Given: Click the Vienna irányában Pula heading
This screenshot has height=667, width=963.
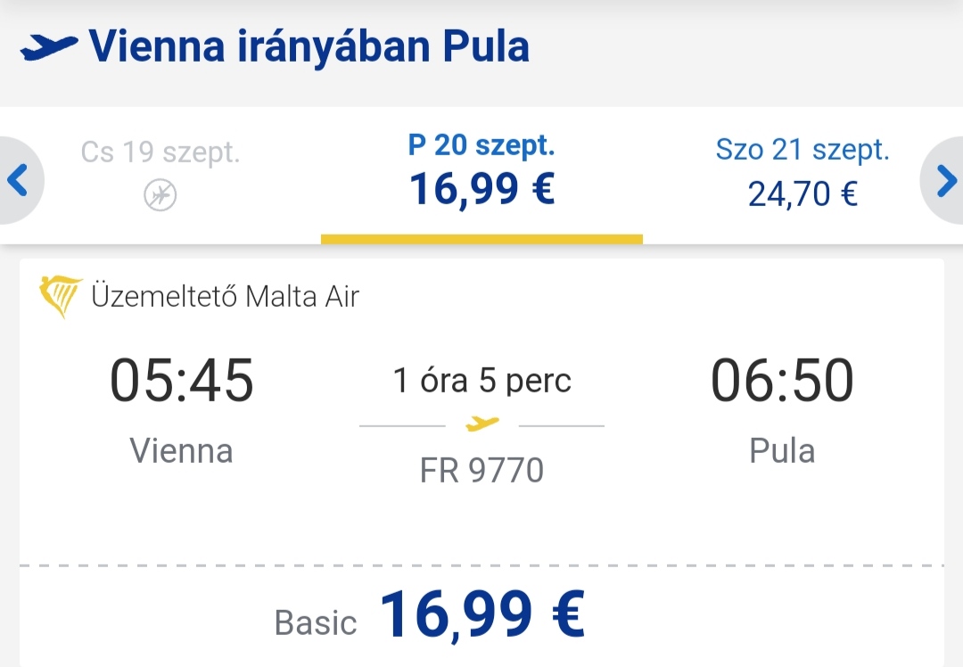Looking at the screenshot, I should coord(309,47).
